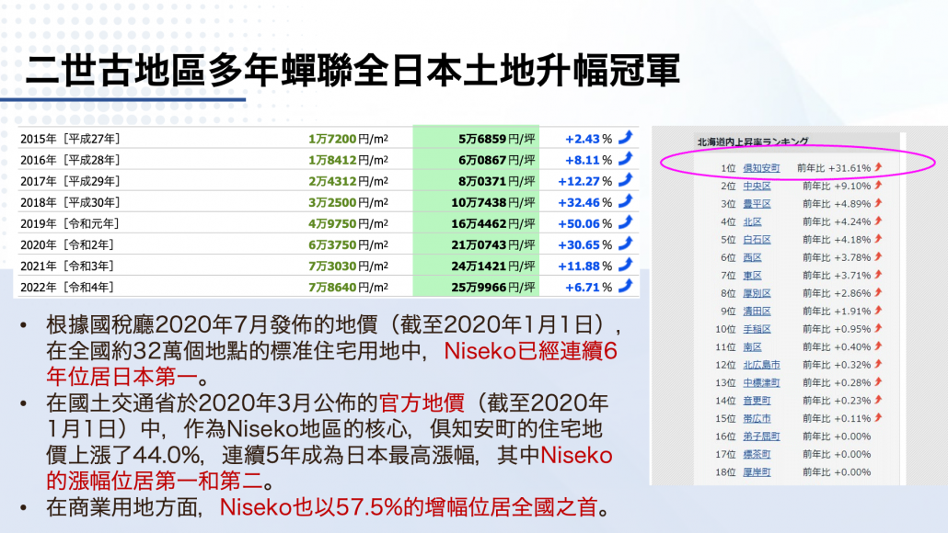The image size is (948, 533).
Task: Open the 倶知安町 link ranked 1位
Action: click(x=761, y=168)
